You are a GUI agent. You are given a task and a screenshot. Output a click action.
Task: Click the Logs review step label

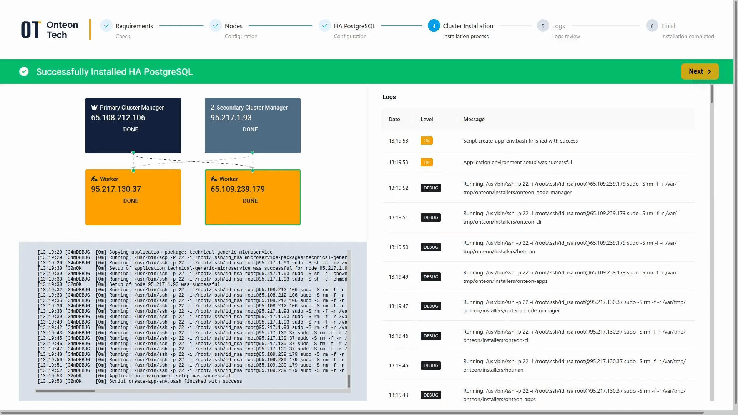pyautogui.click(x=566, y=36)
